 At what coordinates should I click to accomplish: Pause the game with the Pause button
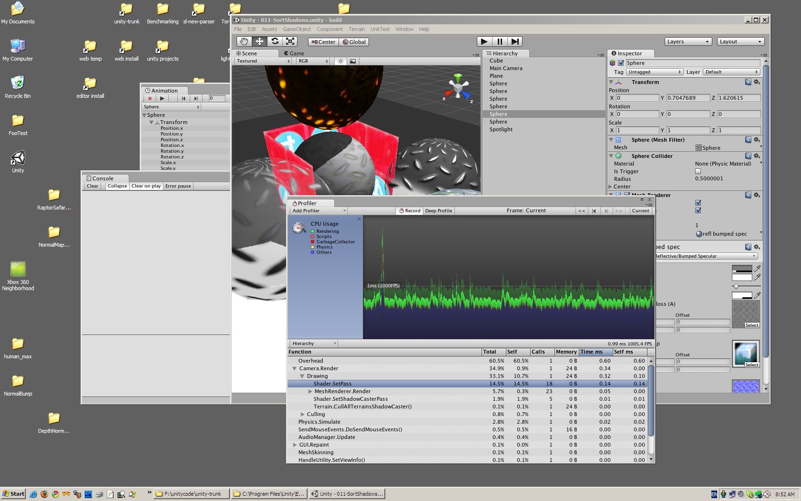(499, 42)
